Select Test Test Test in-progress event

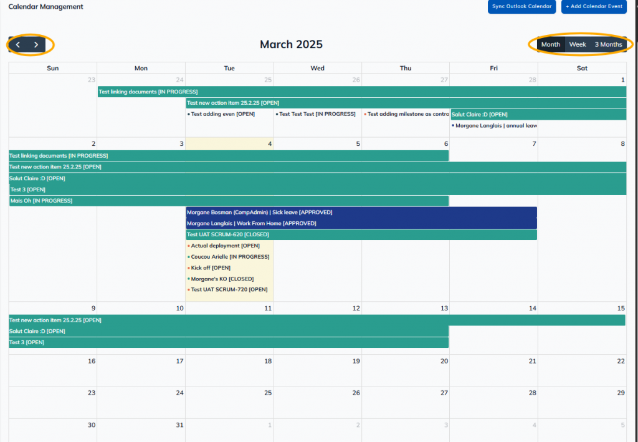(x=317, y=114)
